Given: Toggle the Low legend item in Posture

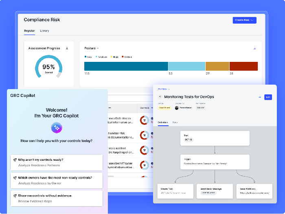Looking at the screenshot, I should pos(88,57).
